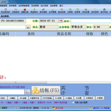The height and width of the screenshot is (111, 111).
Task: Open the 库存管理 menu
Action: (x=13, y=6)
